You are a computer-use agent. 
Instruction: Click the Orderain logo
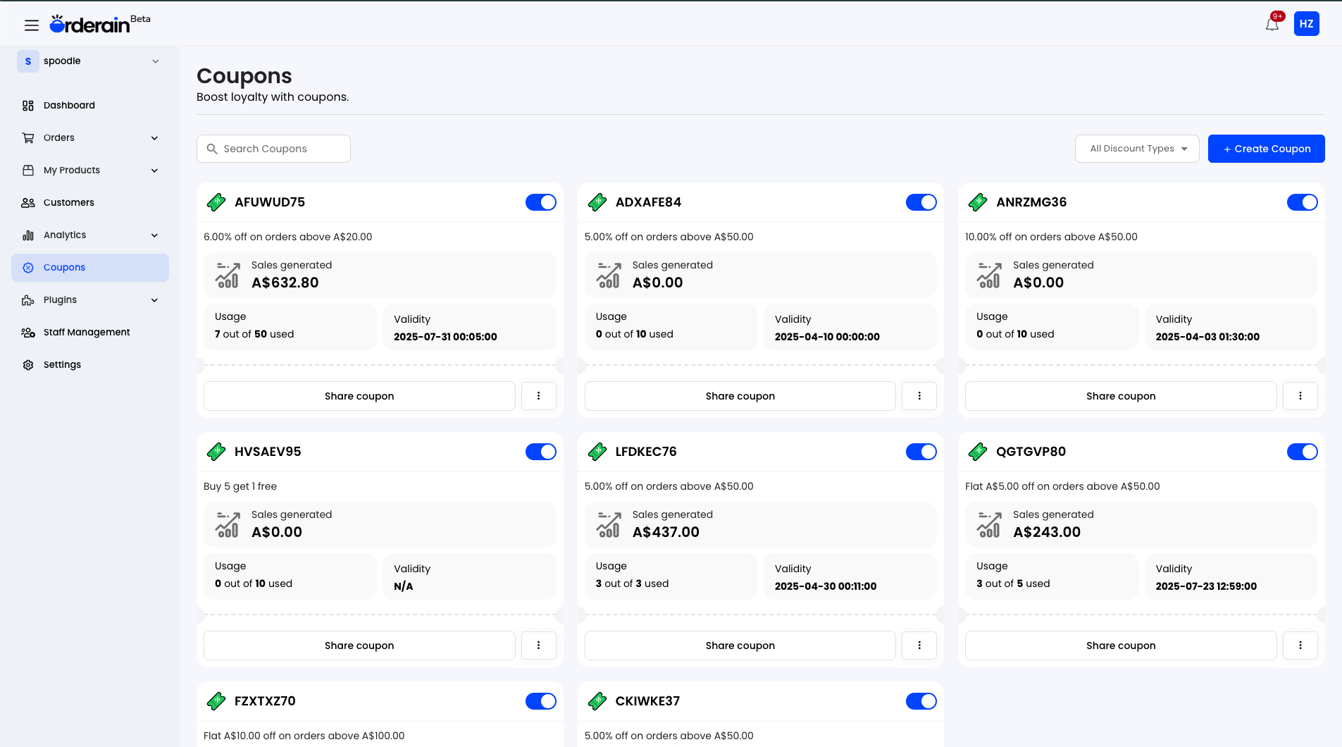point(99,23)
